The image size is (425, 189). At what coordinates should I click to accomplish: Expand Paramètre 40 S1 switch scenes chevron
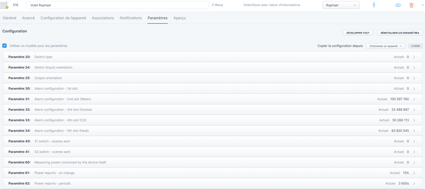pyautogui.click(x=414, y=141)
